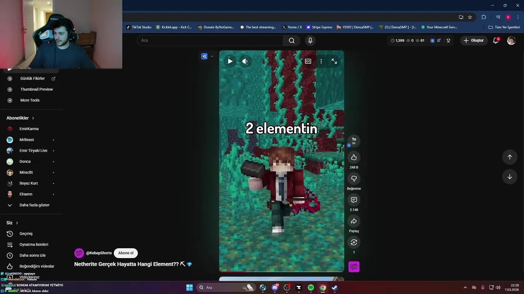The width and height of the screenshot is (524, 294).
Task: Open the Oluştur create menu
Action: (x=473, y=40)
